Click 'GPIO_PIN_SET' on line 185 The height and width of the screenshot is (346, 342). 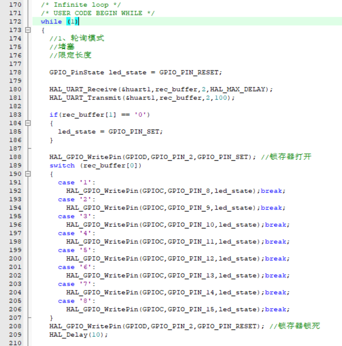pos(133,132)
